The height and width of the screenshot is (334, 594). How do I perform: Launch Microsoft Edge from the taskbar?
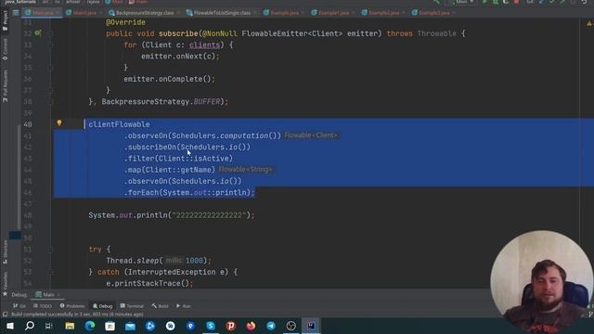coord(90,326)
